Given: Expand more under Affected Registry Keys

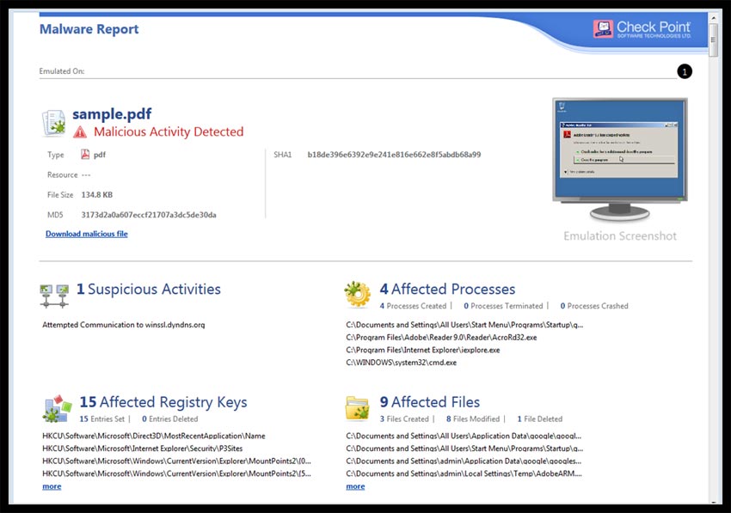Looking at the screenshot, I should pyautogui.click(x=52, y=486).
